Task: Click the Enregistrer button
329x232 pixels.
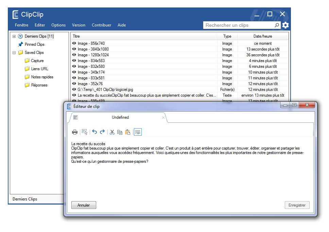Action: click(297, 205)
